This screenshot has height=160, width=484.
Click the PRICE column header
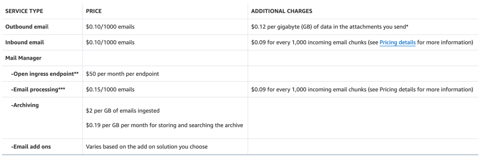[94, 11]
